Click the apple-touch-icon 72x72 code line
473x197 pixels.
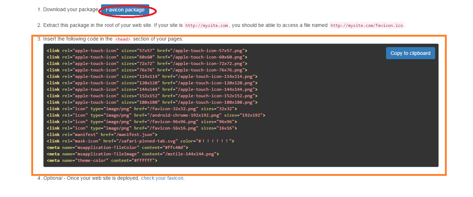147,64
